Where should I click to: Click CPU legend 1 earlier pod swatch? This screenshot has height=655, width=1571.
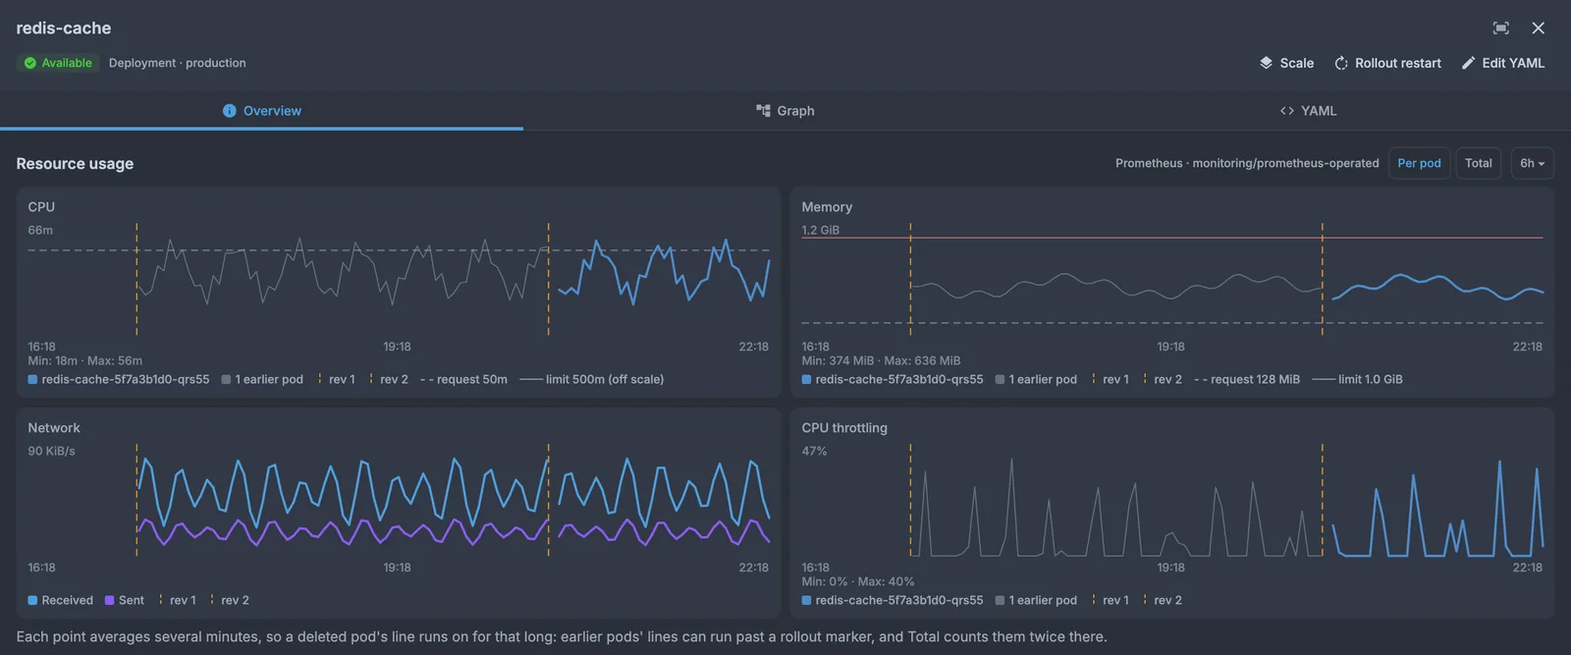(x=227, y=380)
